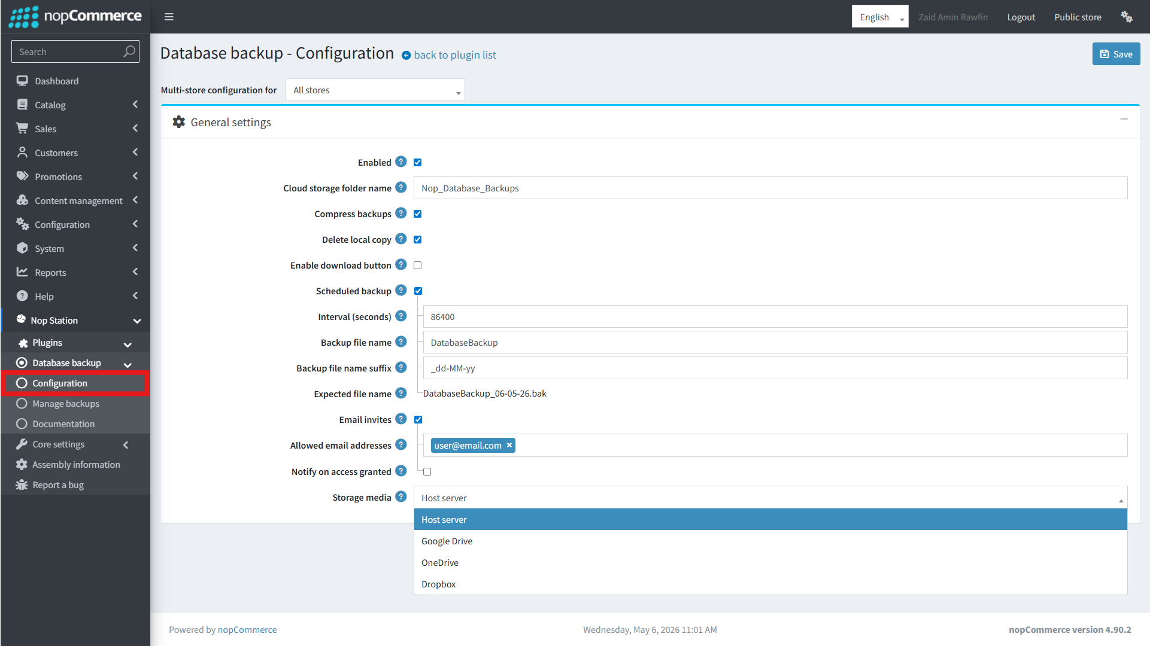This screenshot has width=1150, height=646.
Task: Click help icon beside Delete local copy
Action: click(401, 239)
